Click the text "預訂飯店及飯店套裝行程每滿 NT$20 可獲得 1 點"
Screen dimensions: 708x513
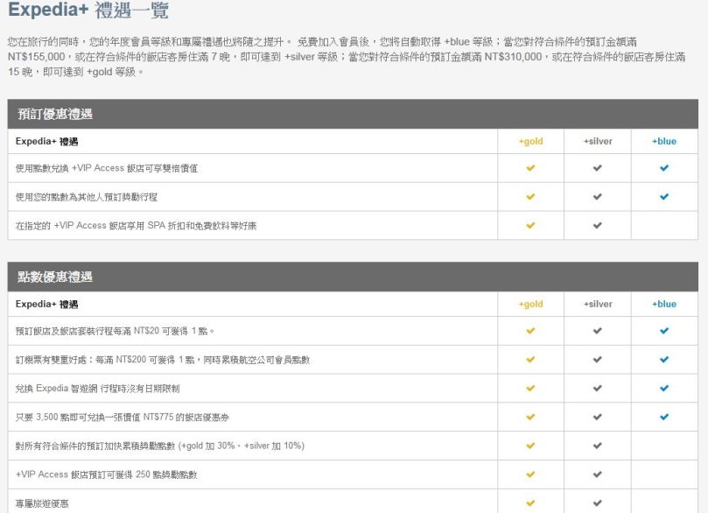[x=115, y=331]
